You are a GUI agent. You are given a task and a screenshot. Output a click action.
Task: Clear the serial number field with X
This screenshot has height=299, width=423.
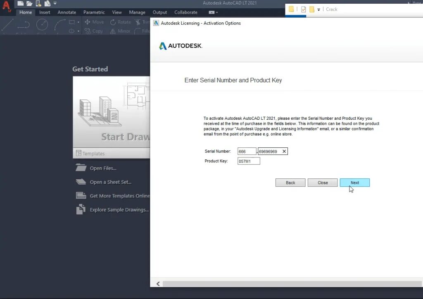pyautogui.click(x=284, y=151)
